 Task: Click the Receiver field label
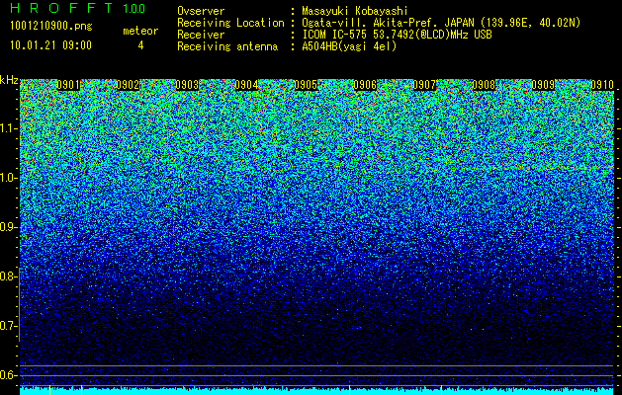[201, 35]
